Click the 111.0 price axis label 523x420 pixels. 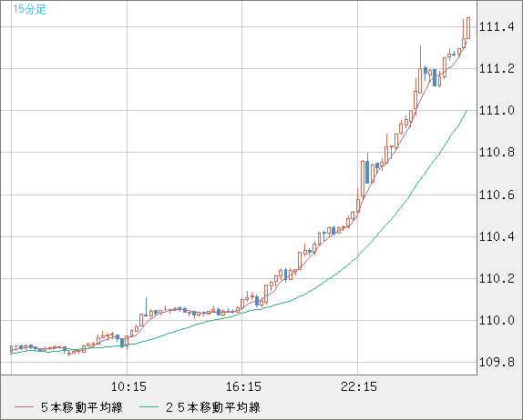(497, 110)
